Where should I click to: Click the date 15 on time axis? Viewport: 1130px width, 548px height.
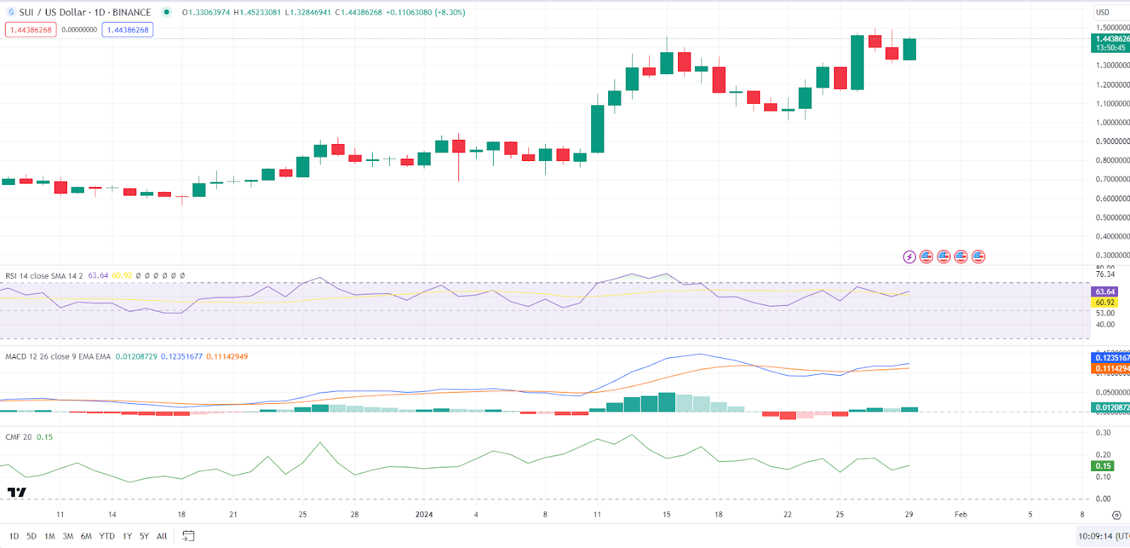tap(666, 515)
